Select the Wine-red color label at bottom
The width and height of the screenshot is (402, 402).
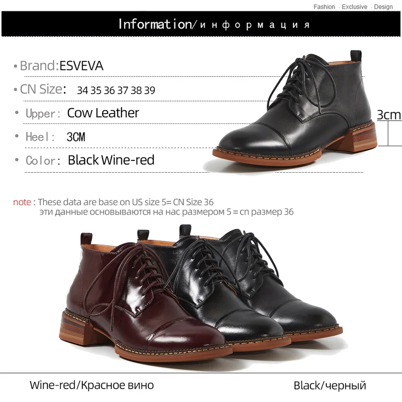[x=92, y=385]
